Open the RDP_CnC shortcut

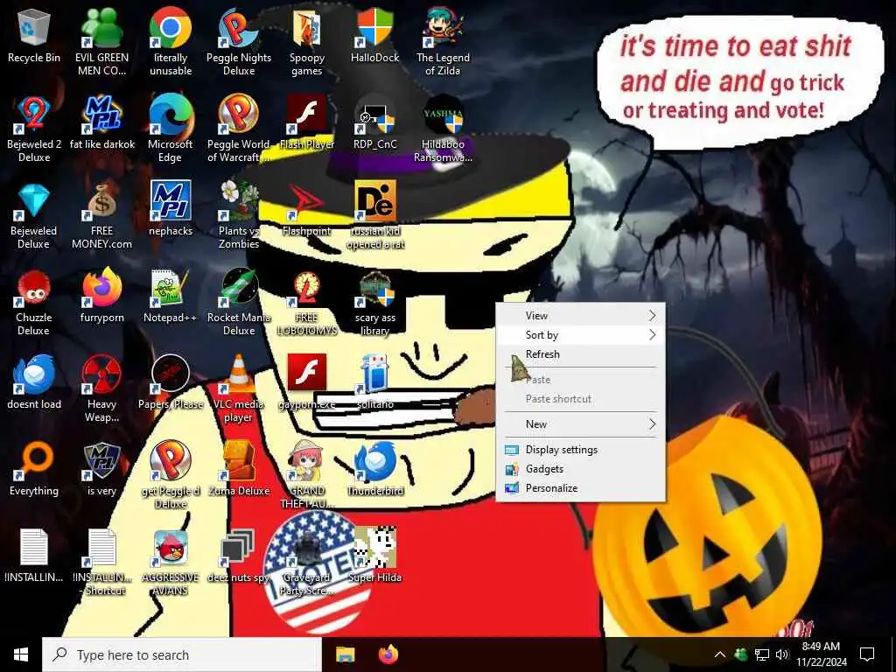pos(374,122)
